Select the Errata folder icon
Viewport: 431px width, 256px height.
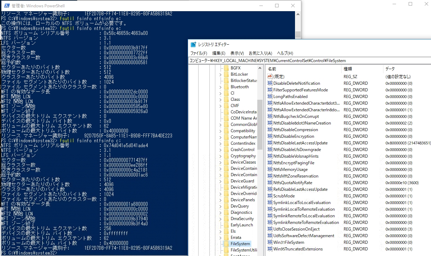pos(226,238)
